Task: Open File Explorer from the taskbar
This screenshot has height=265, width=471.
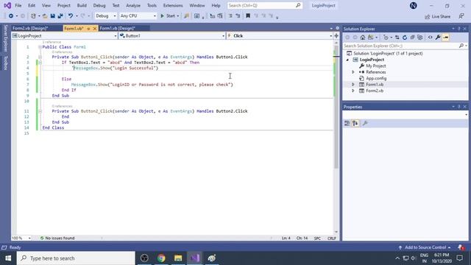Action: pyautogui.click(x=178, y=258)
